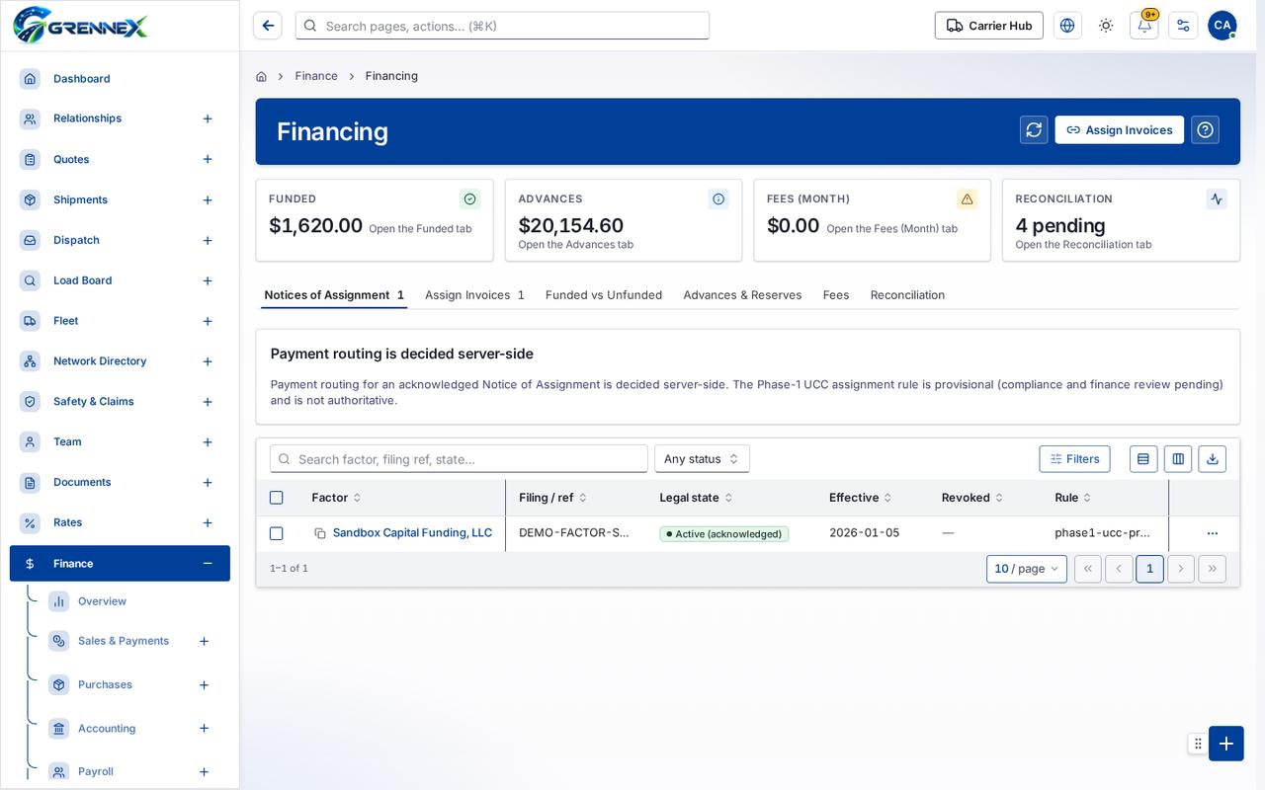Click the Search factor, filing ref field
This screenshot has height=790, width=1265.
click(x=459, y=458)
